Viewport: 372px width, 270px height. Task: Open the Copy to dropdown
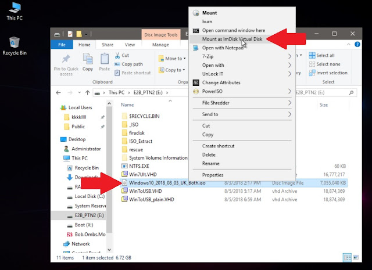pyautogui.click(x=172, y=70)
